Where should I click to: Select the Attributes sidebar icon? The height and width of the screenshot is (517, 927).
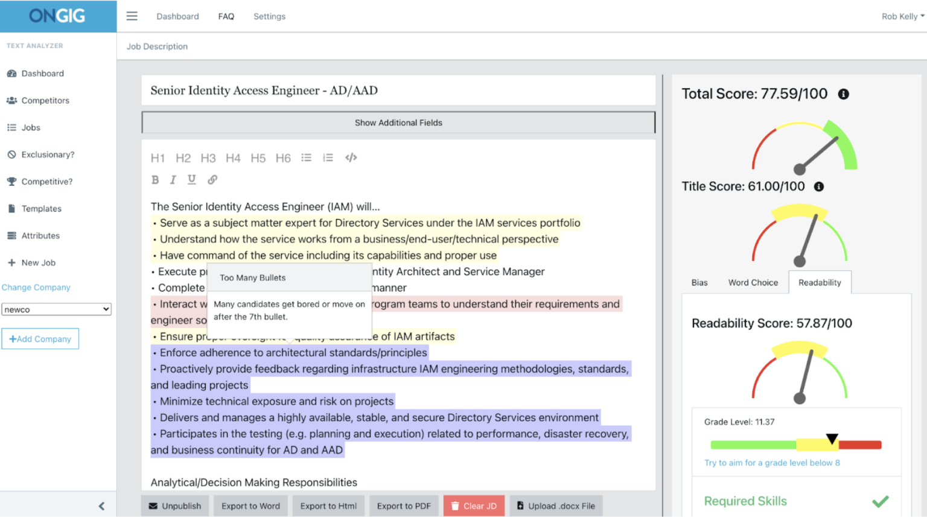point(13,235)
